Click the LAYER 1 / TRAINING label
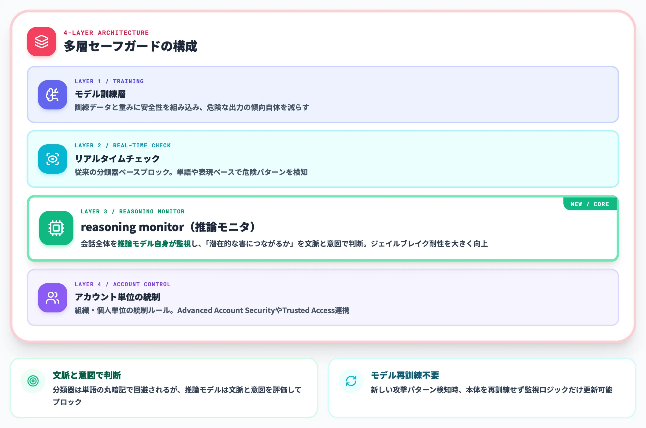Image resolution: width=646 pixels, height=428 pixels. [x=109, y=81]
